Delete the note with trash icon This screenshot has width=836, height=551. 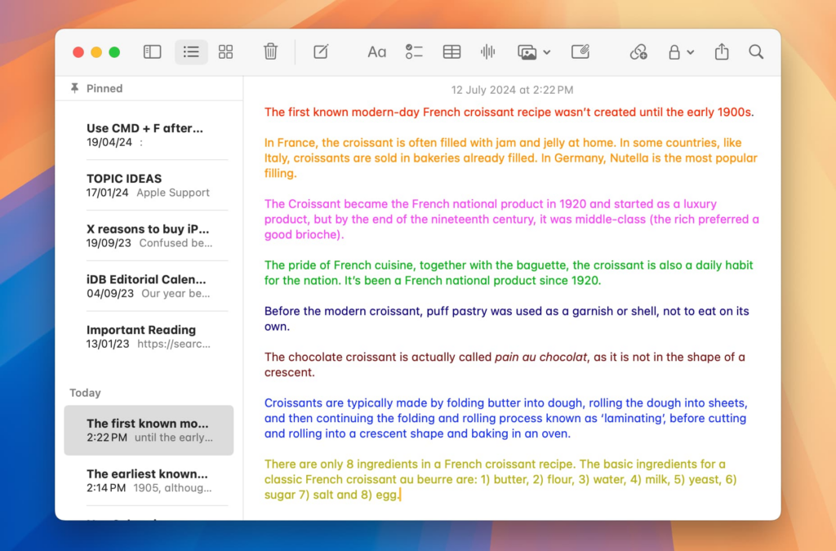tap(270, 52)
